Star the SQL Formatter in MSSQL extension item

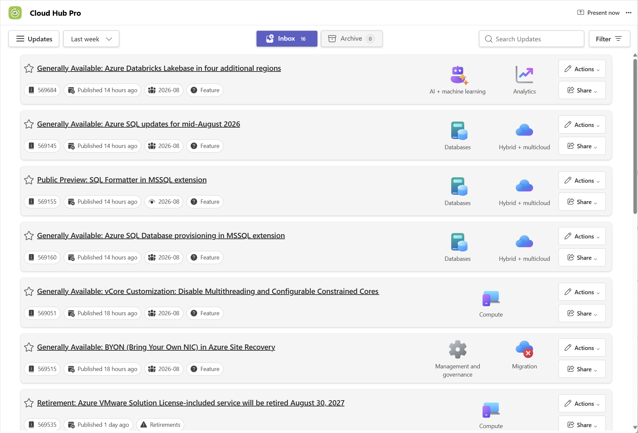coord(29,180)
